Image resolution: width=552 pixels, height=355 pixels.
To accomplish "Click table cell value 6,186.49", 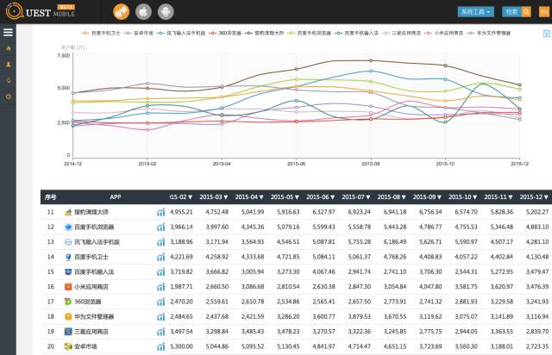I will point(395,242).
